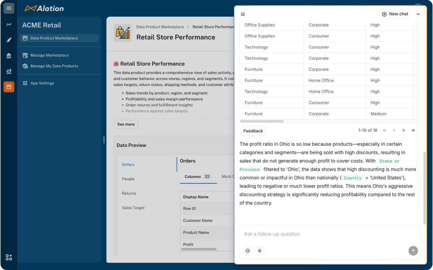The width and height of the screenshot is (433, 270).
Task: Open the marketplace storefront icon in rail
Action: [9, 87]
